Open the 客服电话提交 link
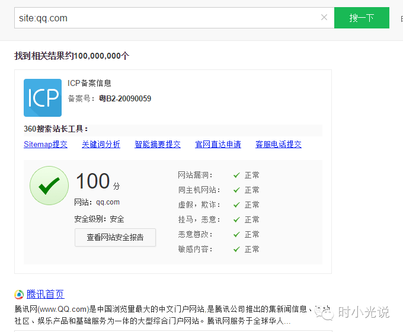403x332 pixels. point(279,144)
